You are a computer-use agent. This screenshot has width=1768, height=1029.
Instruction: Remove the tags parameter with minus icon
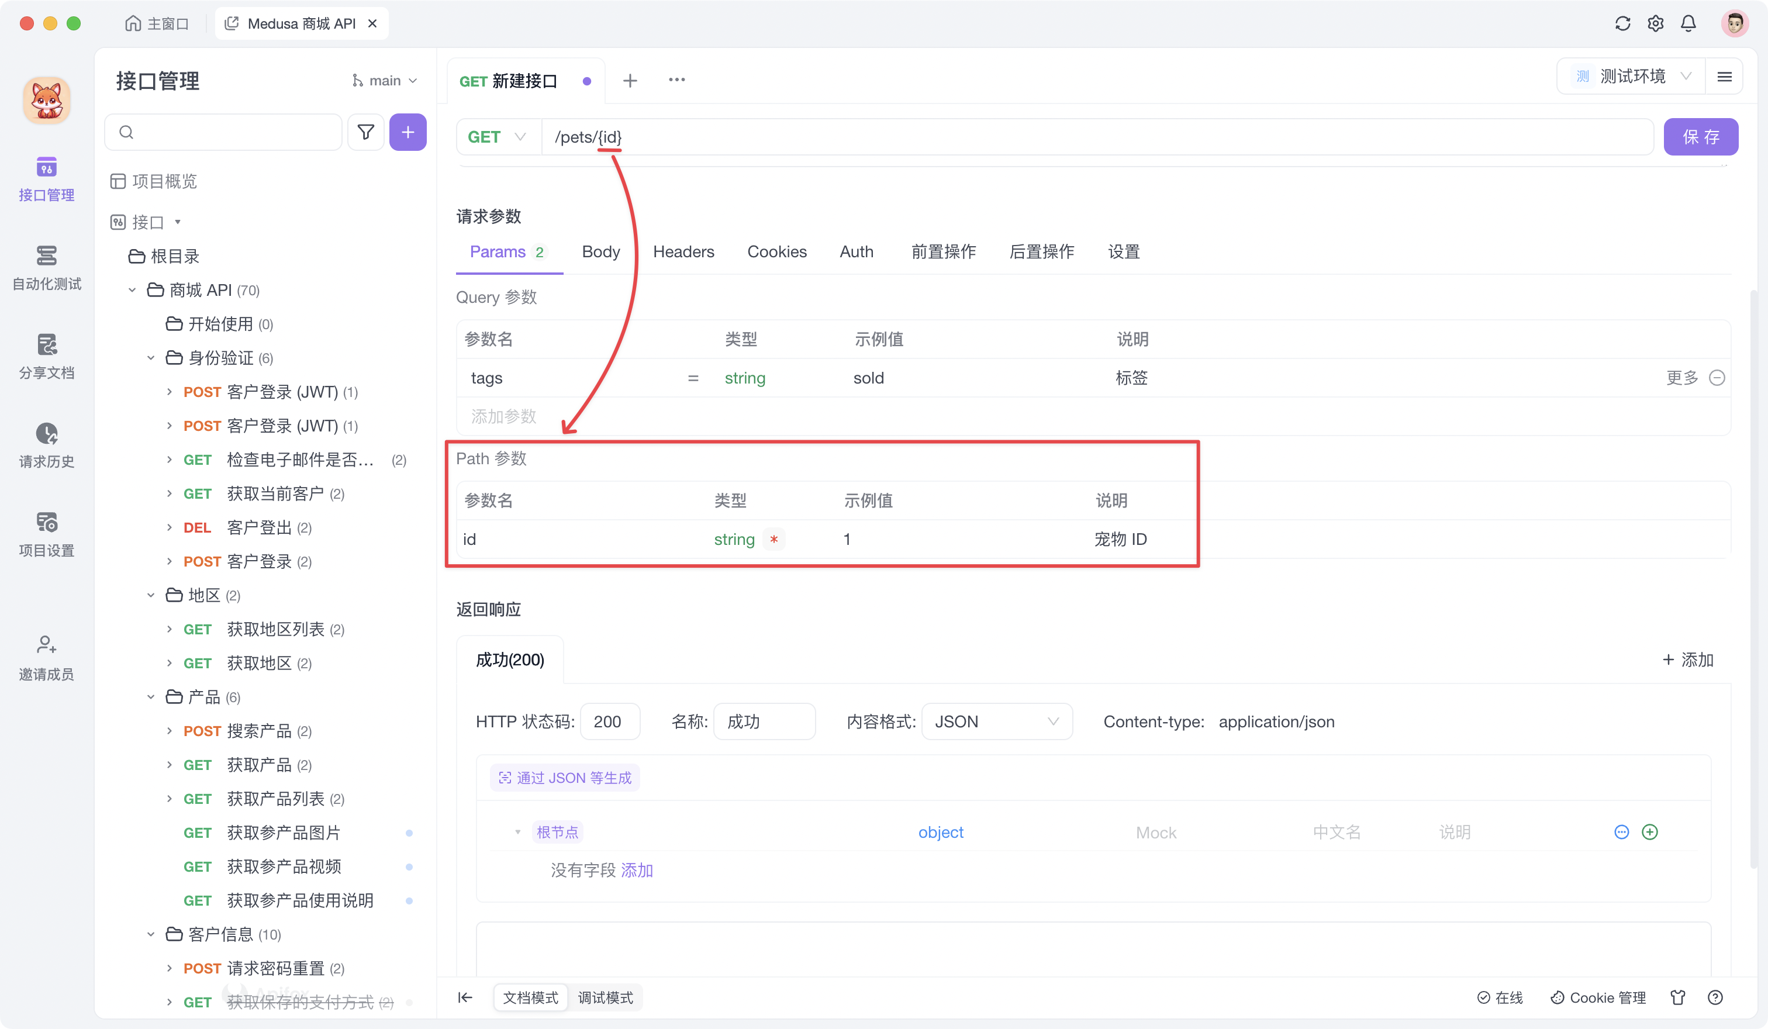tap(1718, 377)
